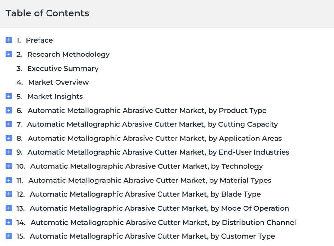Click plus icon beside by Cutting Capacity
Screen dimensions: 334x246
pos(9,124)
